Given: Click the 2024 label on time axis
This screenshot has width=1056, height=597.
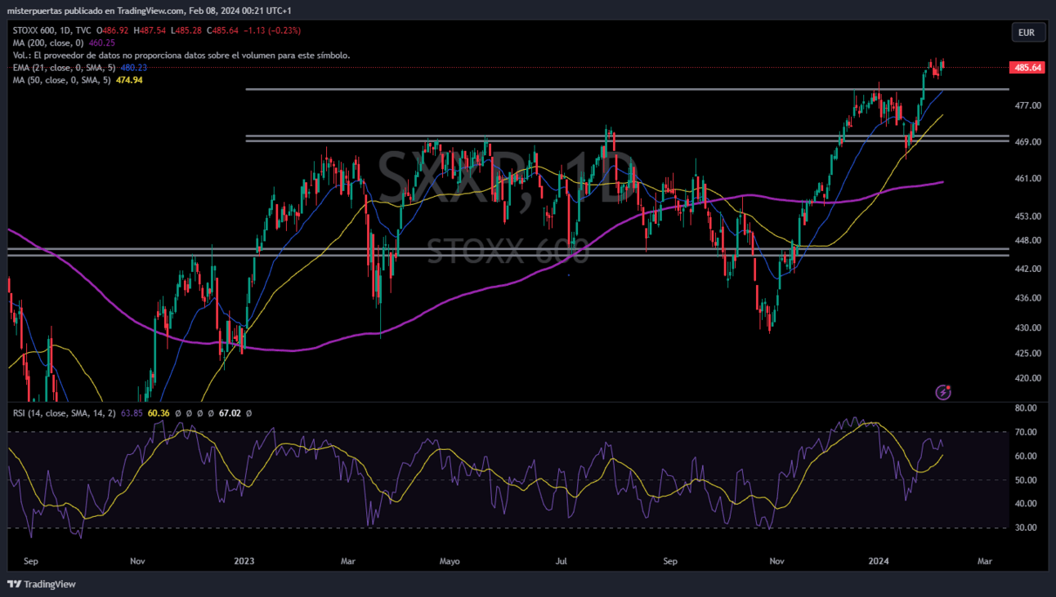Looking at the screenshot, I should tap(879, 561).
